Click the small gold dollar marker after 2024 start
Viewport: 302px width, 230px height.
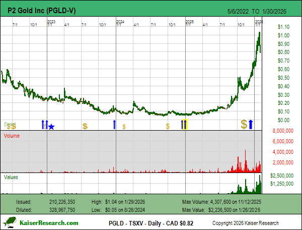[124, 127]
